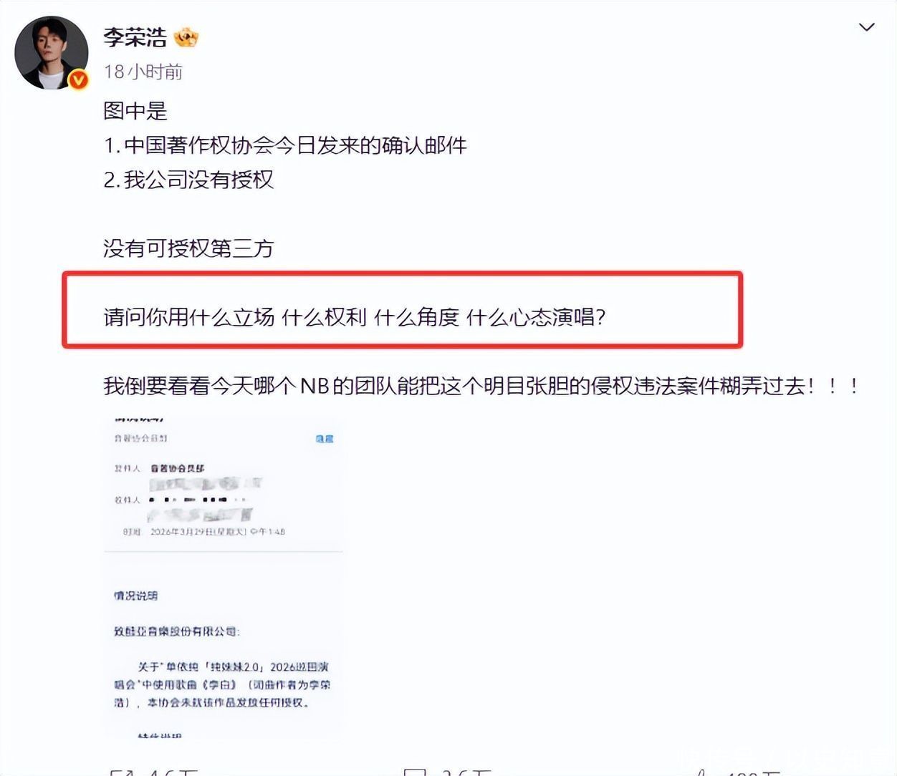
Task: Expand the post options chevron at top right
Action: (x=867, y=27)
